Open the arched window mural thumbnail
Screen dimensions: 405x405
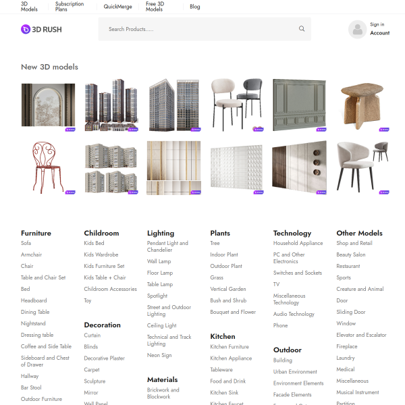(48, 105)
